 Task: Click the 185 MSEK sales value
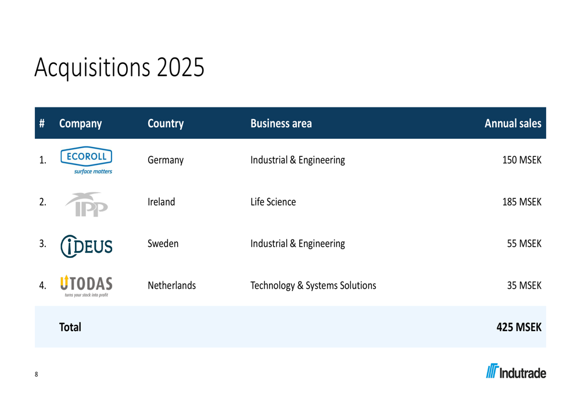[522, 202]
